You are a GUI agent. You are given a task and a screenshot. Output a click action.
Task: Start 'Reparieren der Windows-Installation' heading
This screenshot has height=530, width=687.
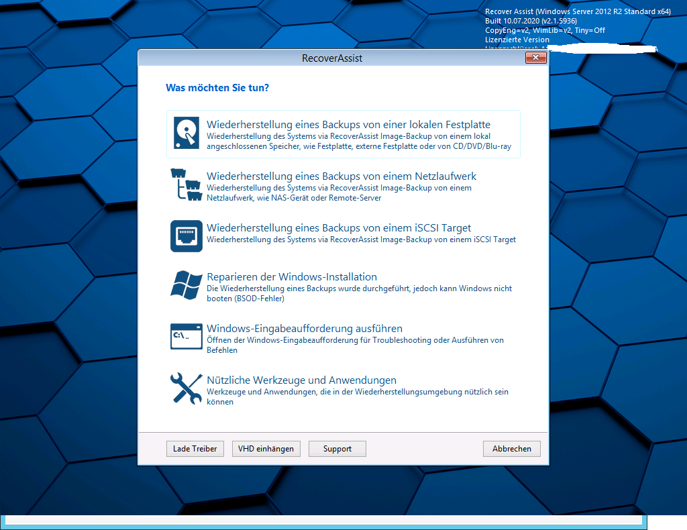pos(292,277)
